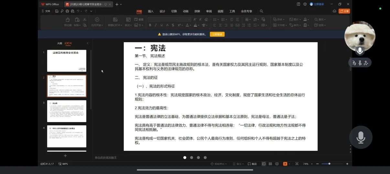Click the Bold formatting icon
This screenshot has height=174, width=390.
150,25
